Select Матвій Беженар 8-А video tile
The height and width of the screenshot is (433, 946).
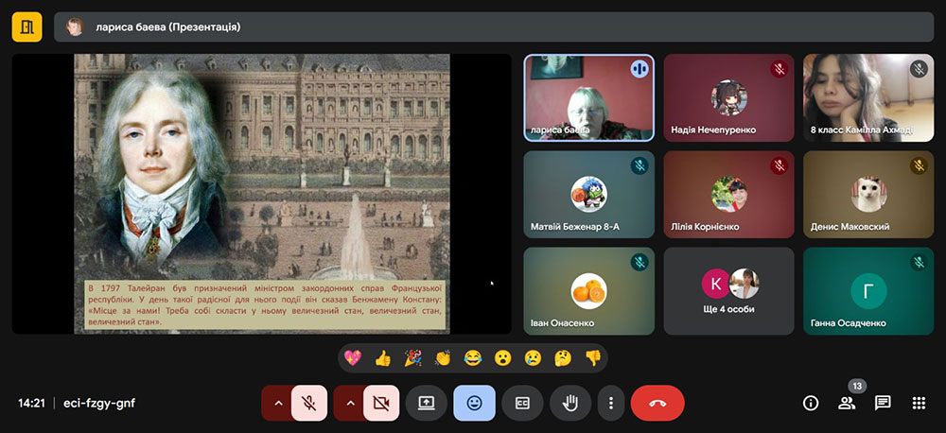588,195
